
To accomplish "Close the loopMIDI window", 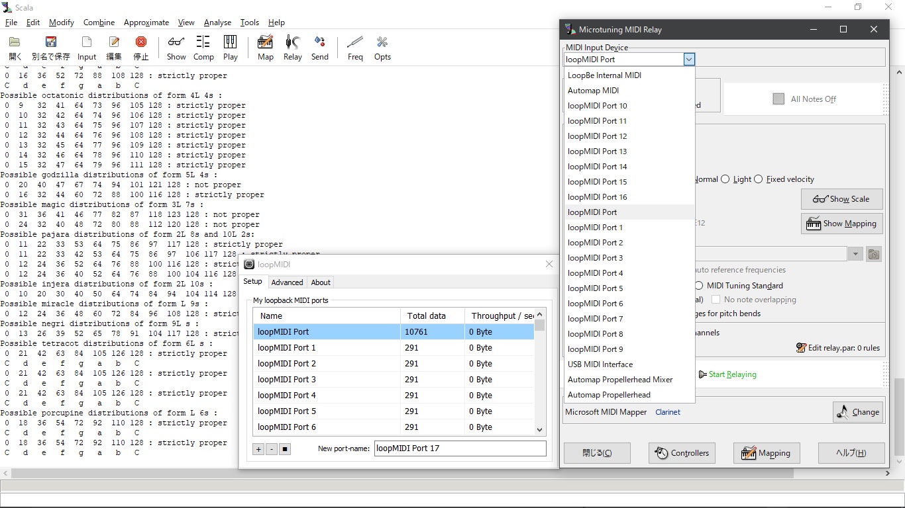I will [x=549, y=264].
